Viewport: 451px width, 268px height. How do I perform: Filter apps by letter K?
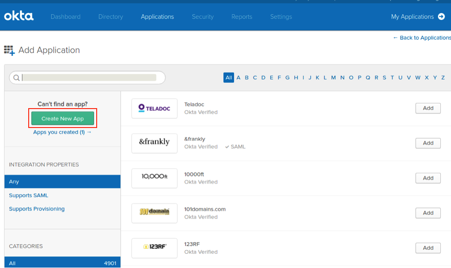(x=317, y=78)
